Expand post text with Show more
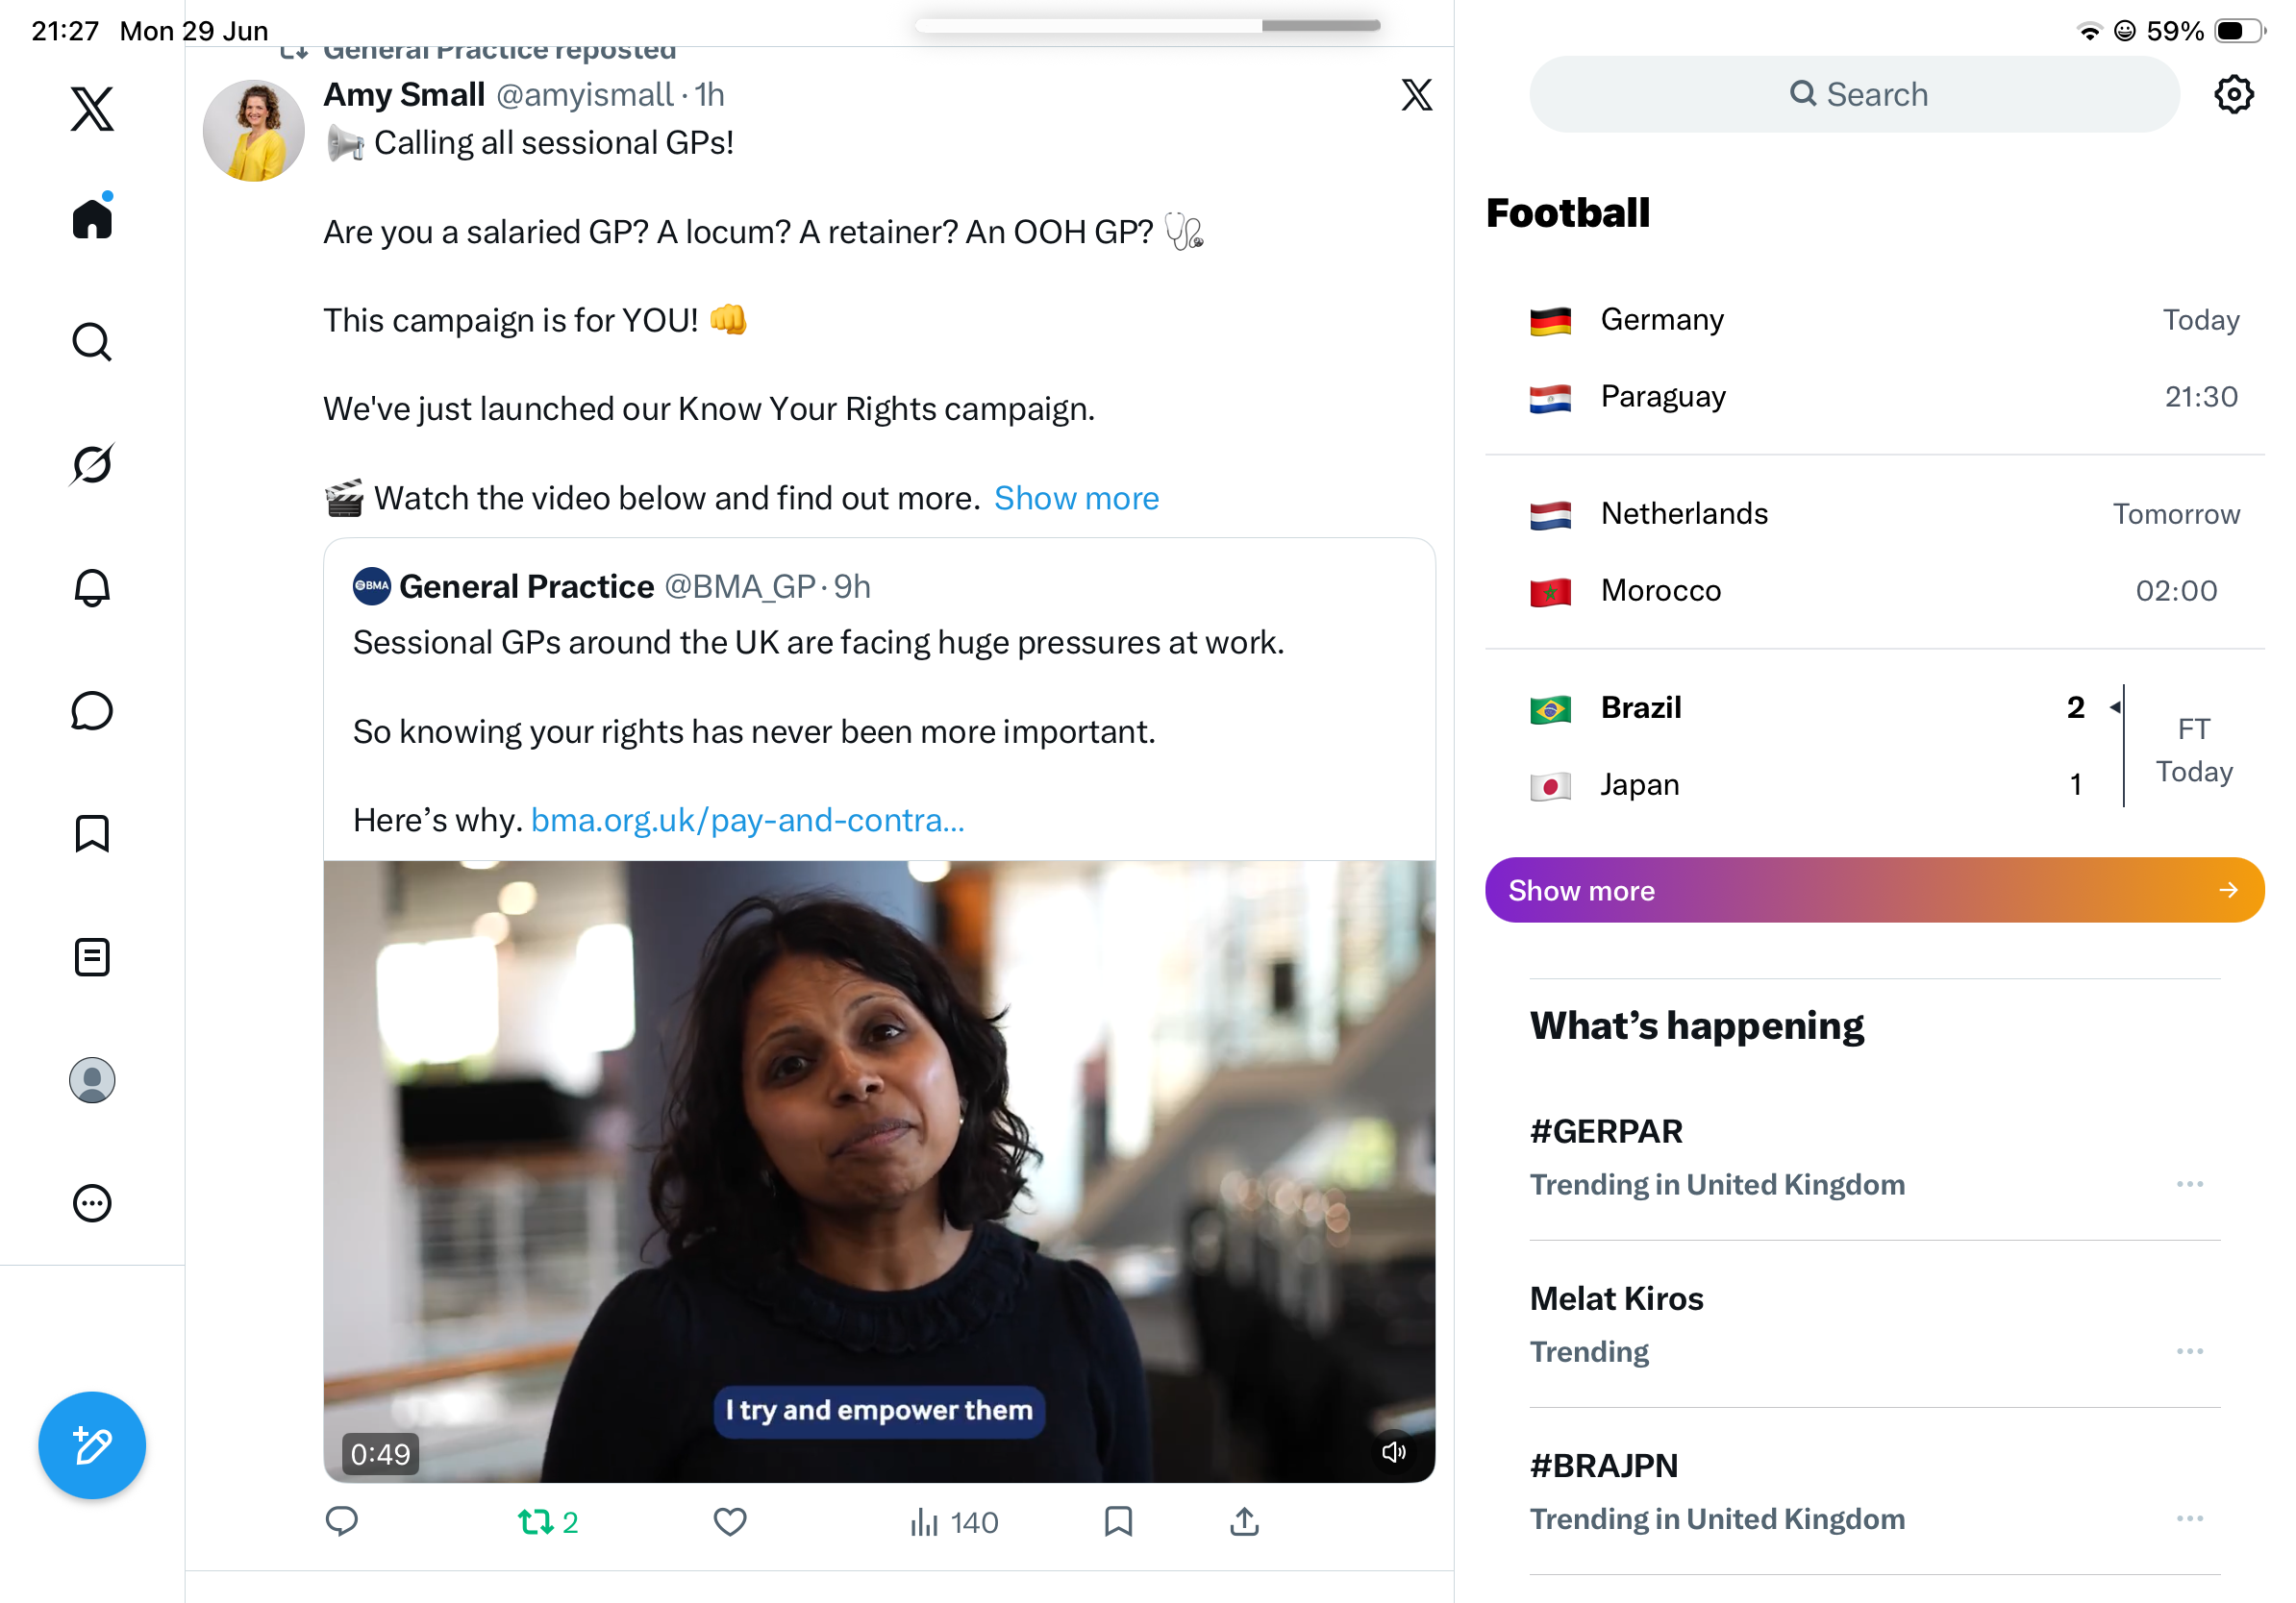 coord(1076,498)
